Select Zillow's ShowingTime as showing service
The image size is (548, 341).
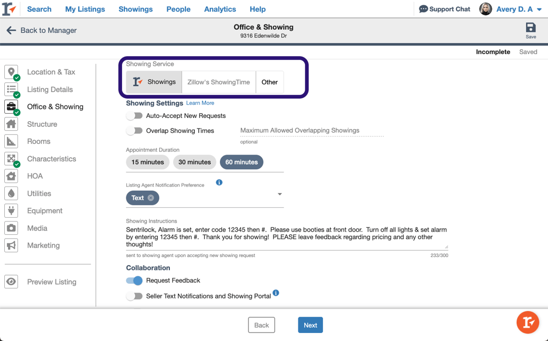pos(218,82)
